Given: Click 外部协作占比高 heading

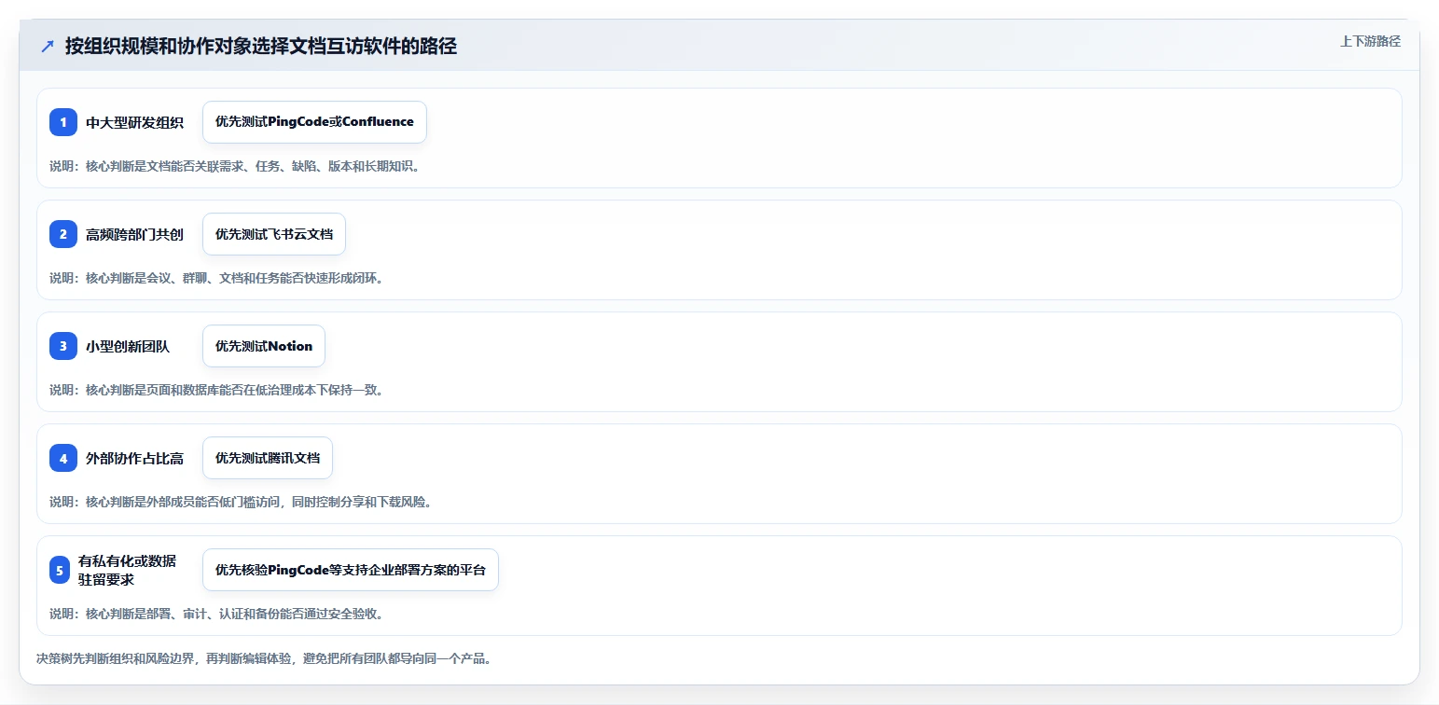Looking at the screenshot, I should coord(134,458).
